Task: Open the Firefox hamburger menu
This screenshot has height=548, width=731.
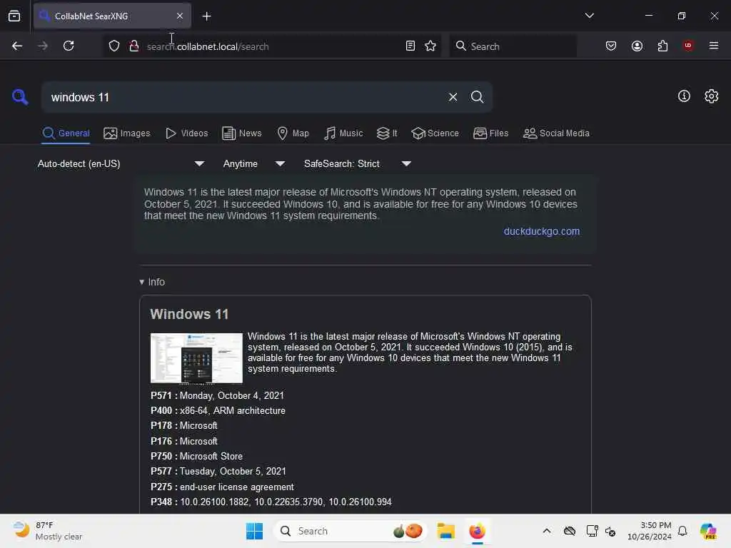Action: pyautogui.click(x=713, y=46)
